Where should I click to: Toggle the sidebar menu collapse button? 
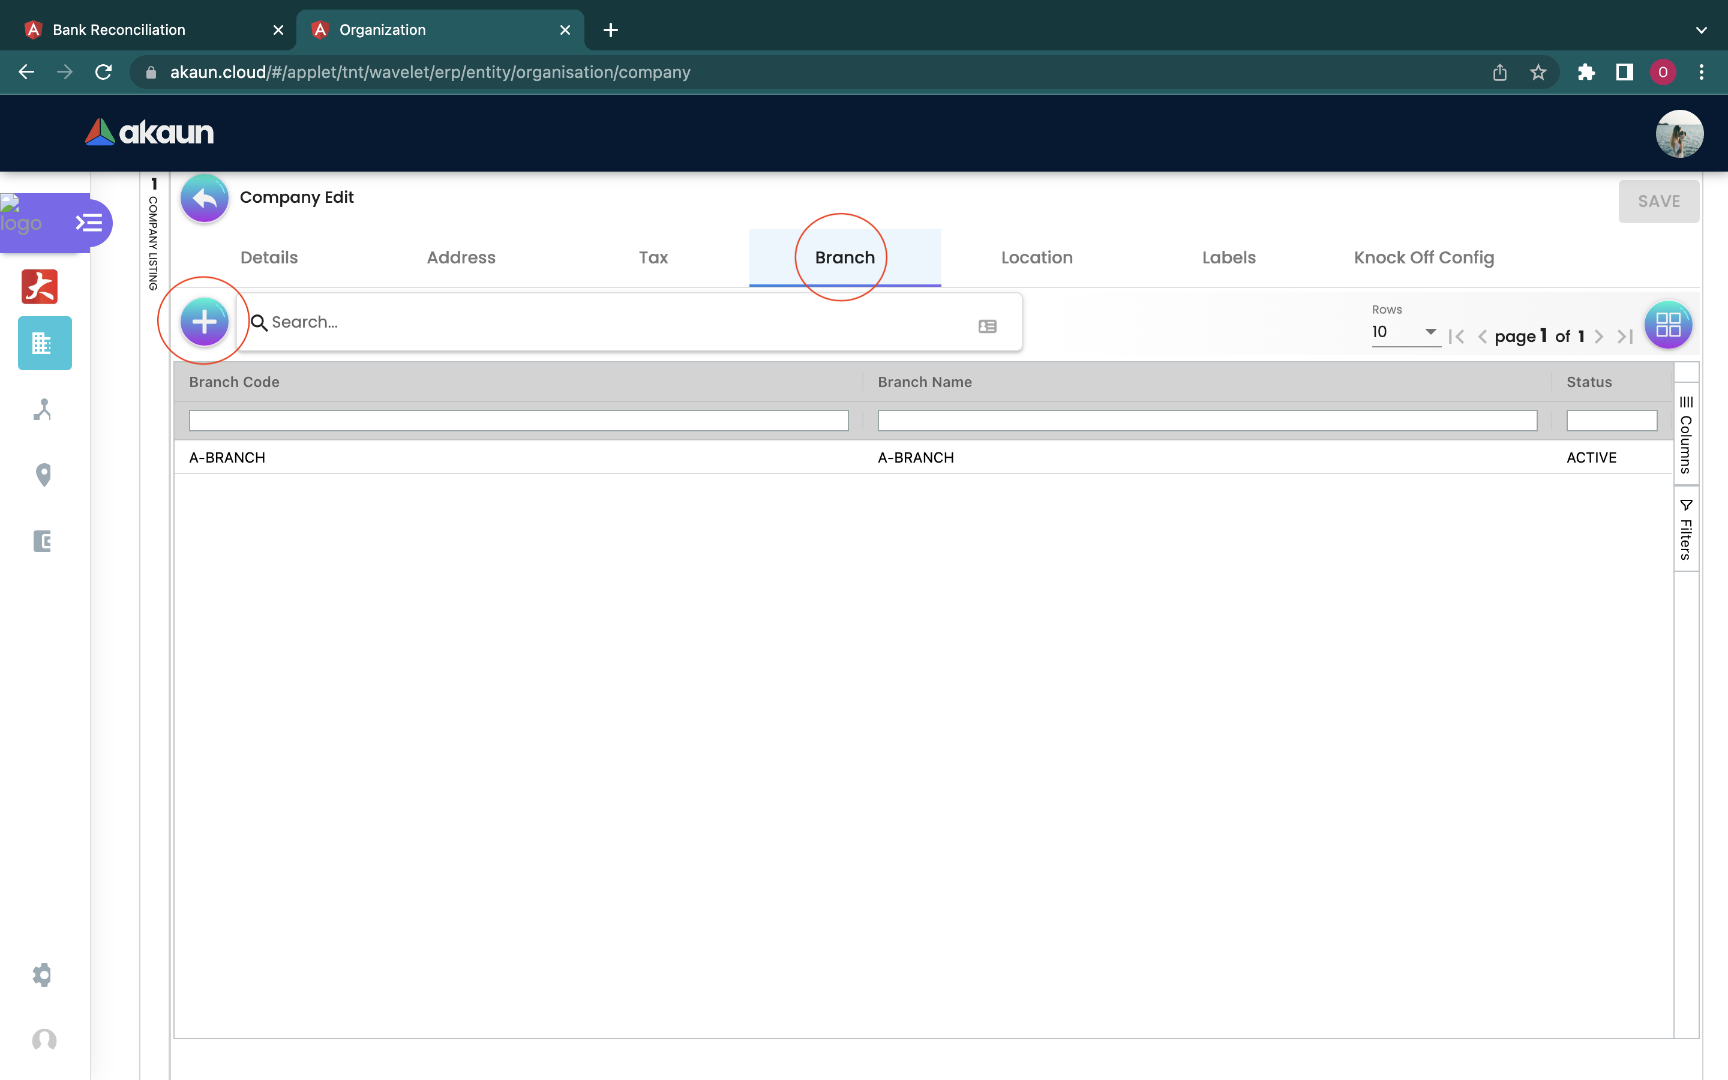[89, 224]
